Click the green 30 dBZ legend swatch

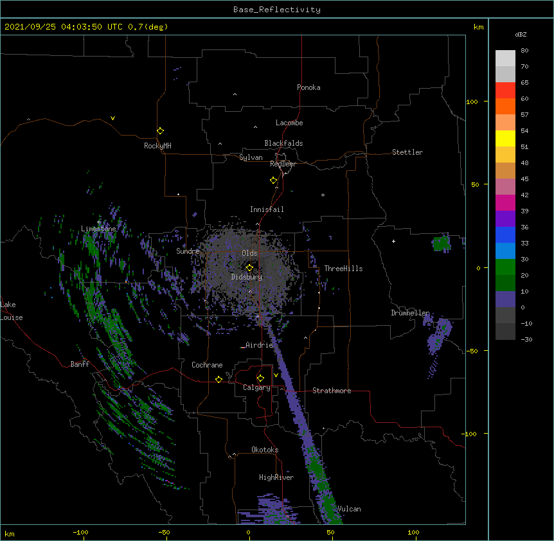click(x=505, y=267)
